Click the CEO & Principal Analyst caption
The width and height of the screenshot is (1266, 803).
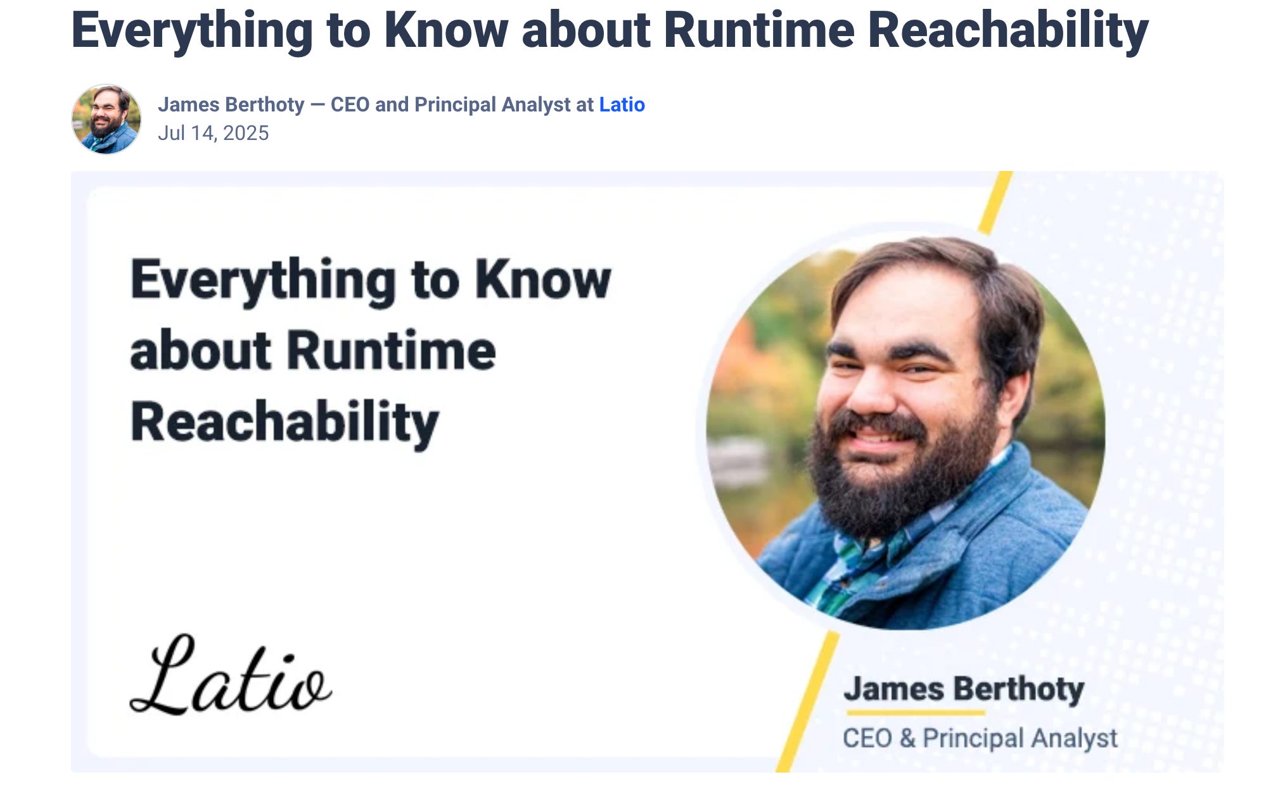tap(980, 738)
